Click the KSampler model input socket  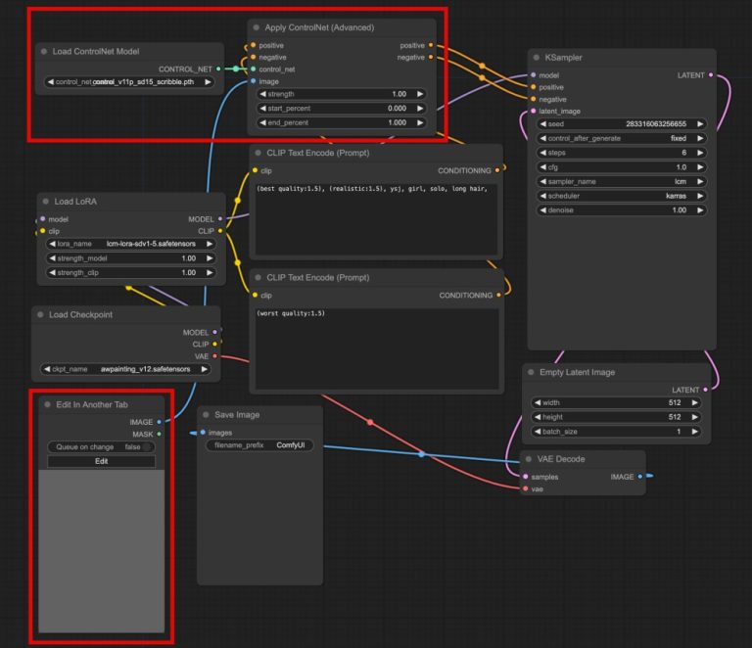coord(534,75)
